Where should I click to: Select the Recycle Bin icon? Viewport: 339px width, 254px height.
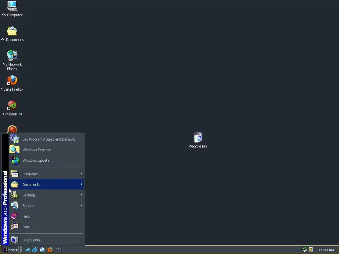click(x=198, y=140)
